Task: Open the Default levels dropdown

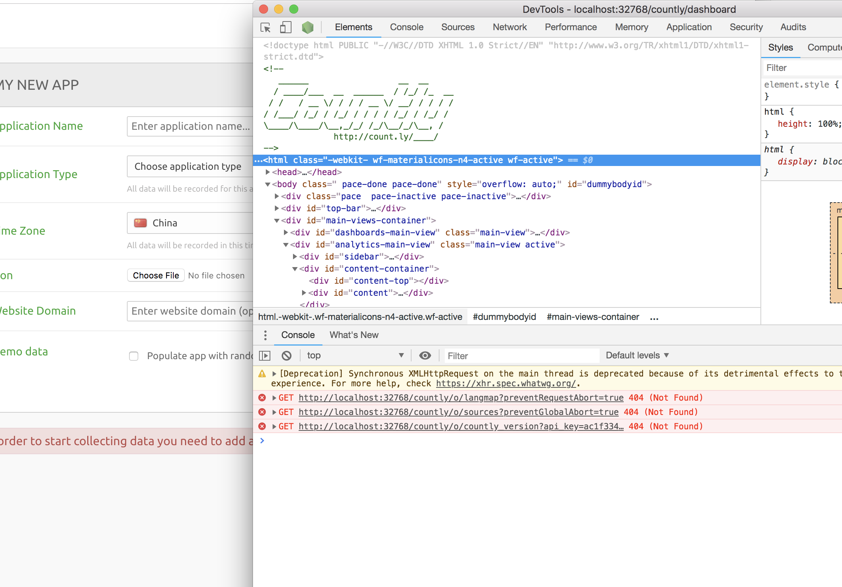Action: [x=637, y=355]
